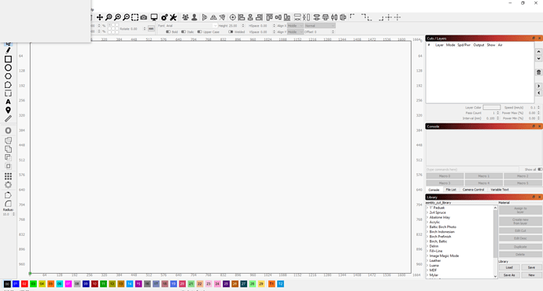Screen dimensions: 543x291
Task: Select the Pan/Move view cross-arrow tool
Action: click(100, 17)
